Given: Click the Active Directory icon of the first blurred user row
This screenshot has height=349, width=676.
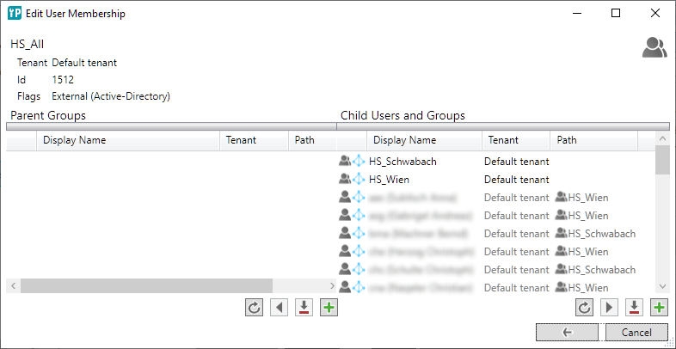Looking at the screenshot, I should [x=359, y=198].
